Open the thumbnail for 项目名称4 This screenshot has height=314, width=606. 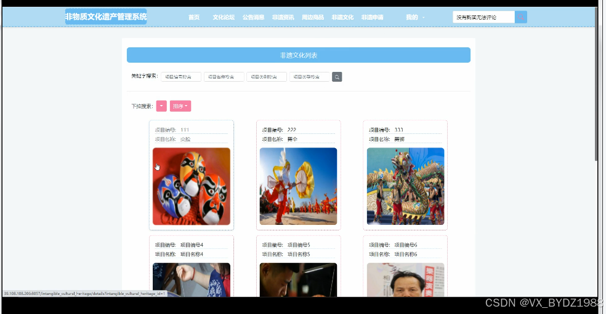[192, 280]
